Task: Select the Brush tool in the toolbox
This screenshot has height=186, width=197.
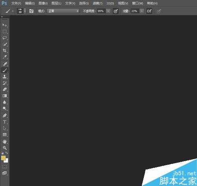Action: click(x=4, y=70)
